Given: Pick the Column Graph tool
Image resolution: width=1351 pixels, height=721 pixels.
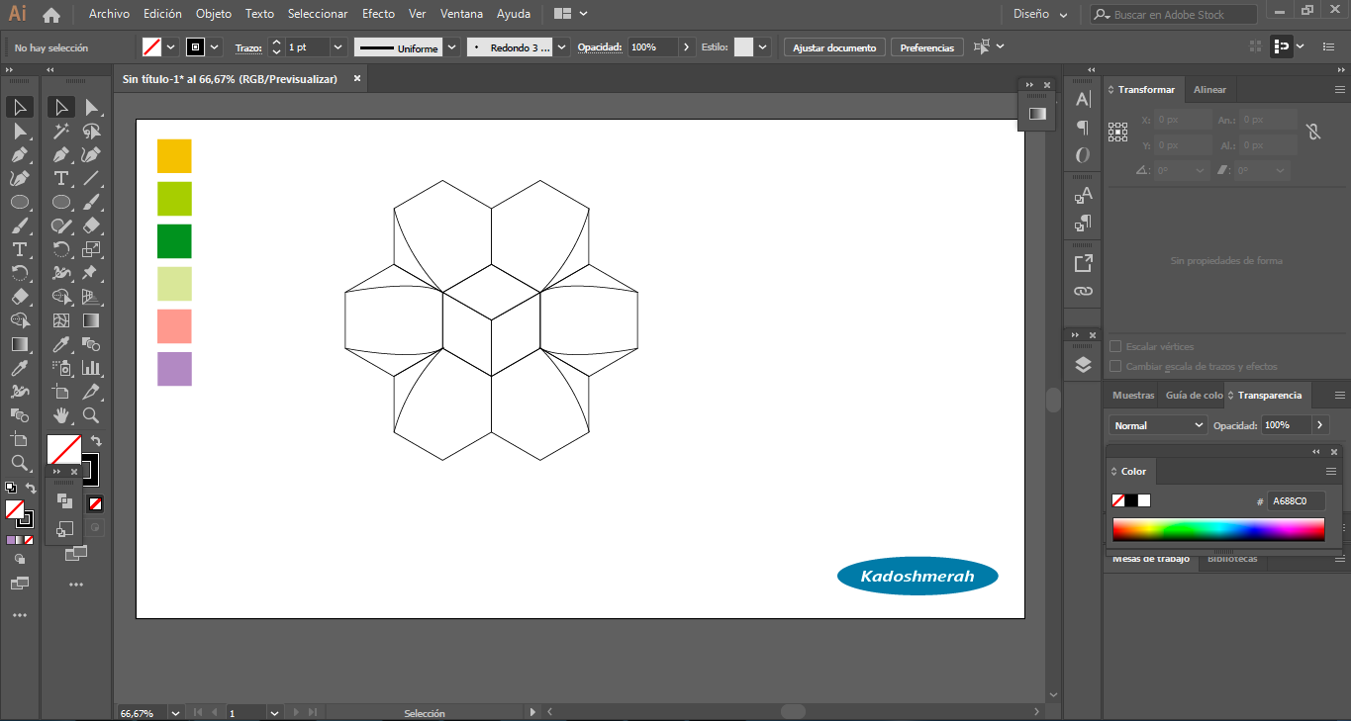Looking at the screenshot, I should pyautogui.click(x=91, y=368).
